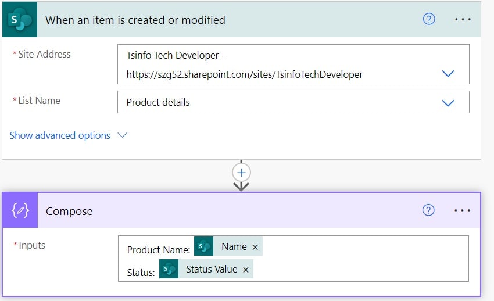This screenshot has width=494, height=301.
Task: Click the Compose action icon
Action: (20, 210)
